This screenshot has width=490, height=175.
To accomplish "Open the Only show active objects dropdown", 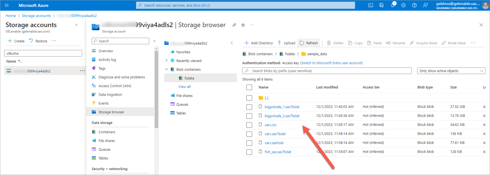I will pos(451,71).
